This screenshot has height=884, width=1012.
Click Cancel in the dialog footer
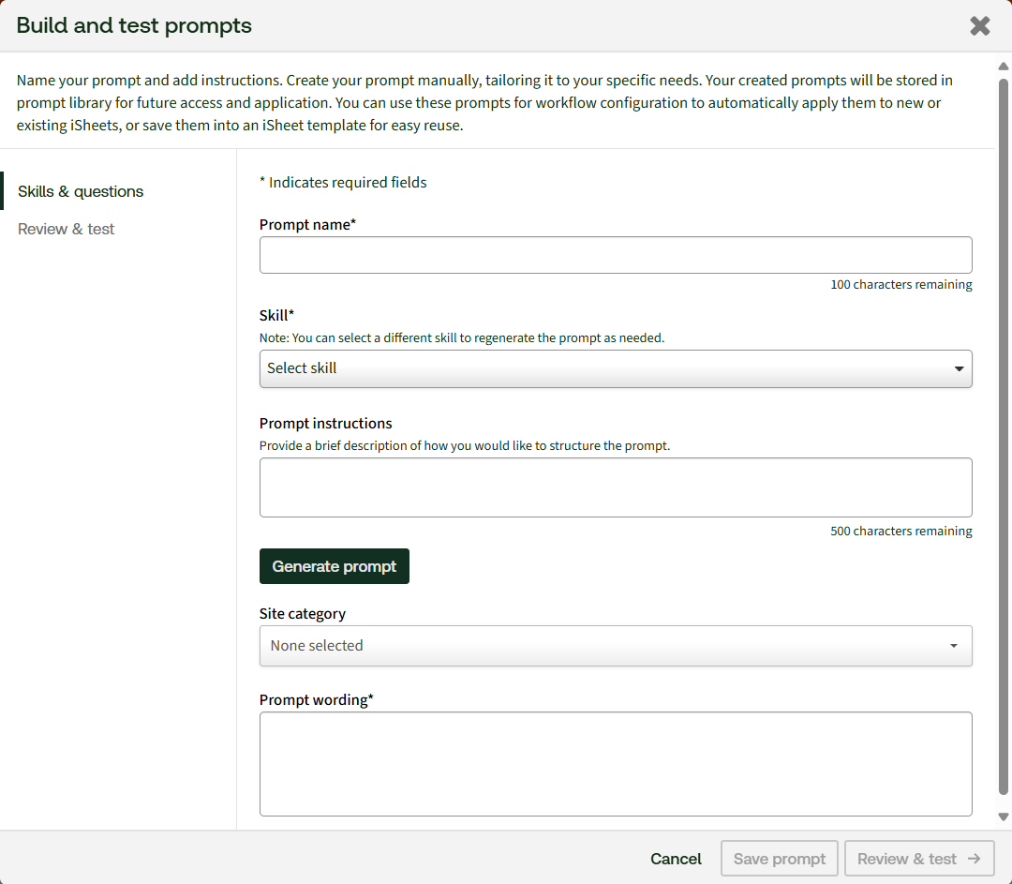[676, 859]
